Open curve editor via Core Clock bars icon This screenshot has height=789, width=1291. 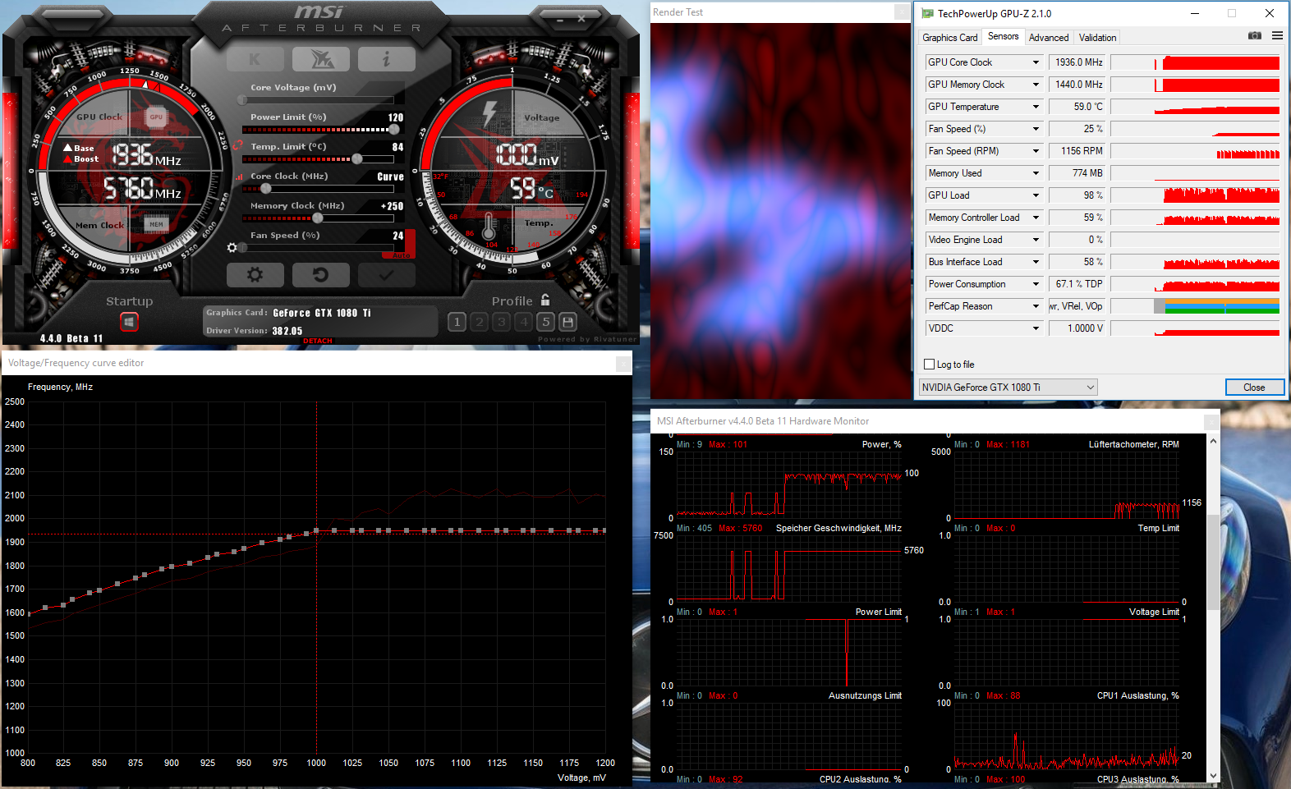click(240, 177)
